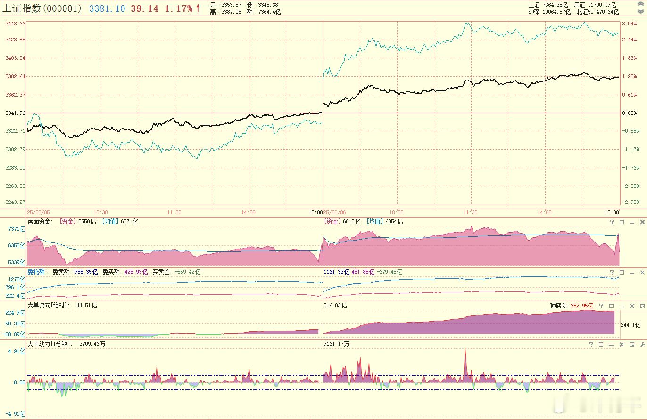Click the opening price 3353.57
Image resolution: width=647 pixels, height=420 pixels.
pyautogui.click(x=231, y=5)
